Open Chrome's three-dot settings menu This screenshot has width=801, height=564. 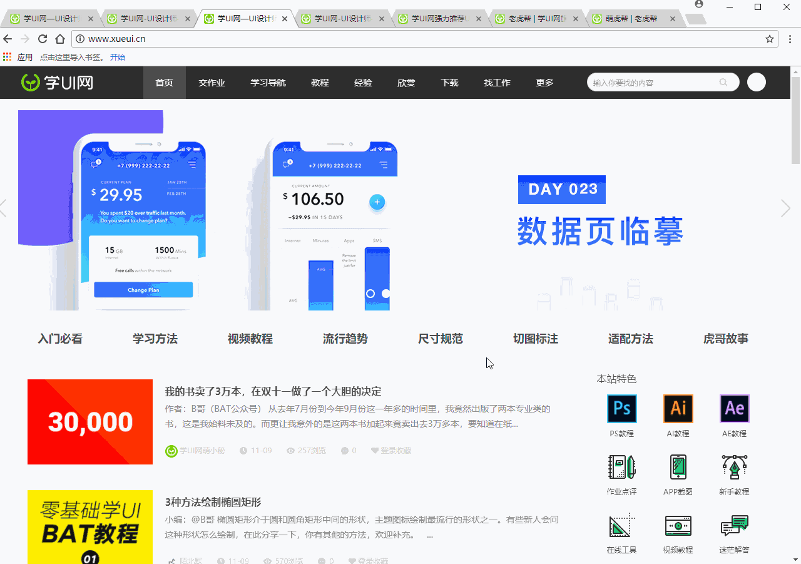coord(790,39)
